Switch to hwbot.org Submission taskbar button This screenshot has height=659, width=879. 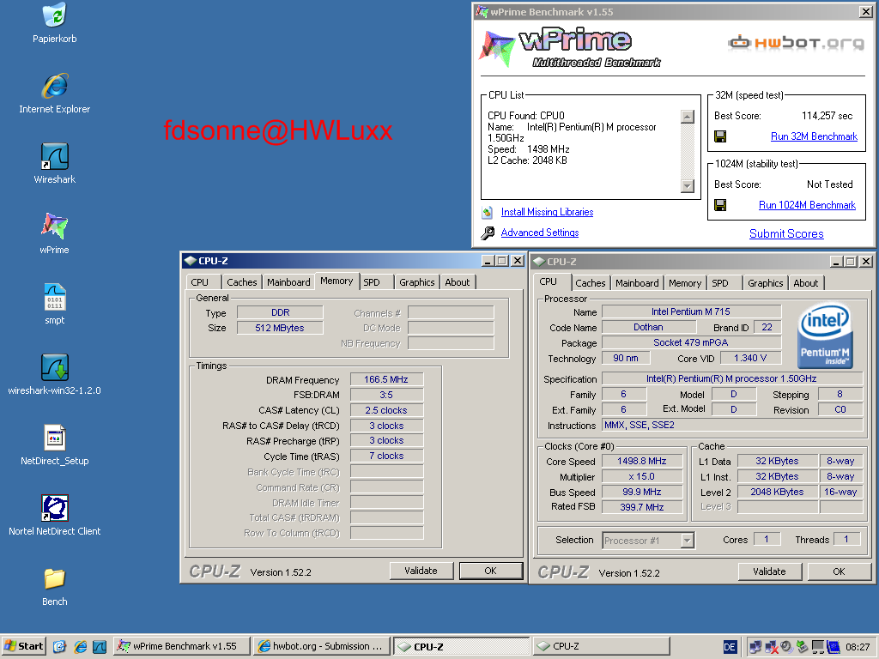point(321,646)
